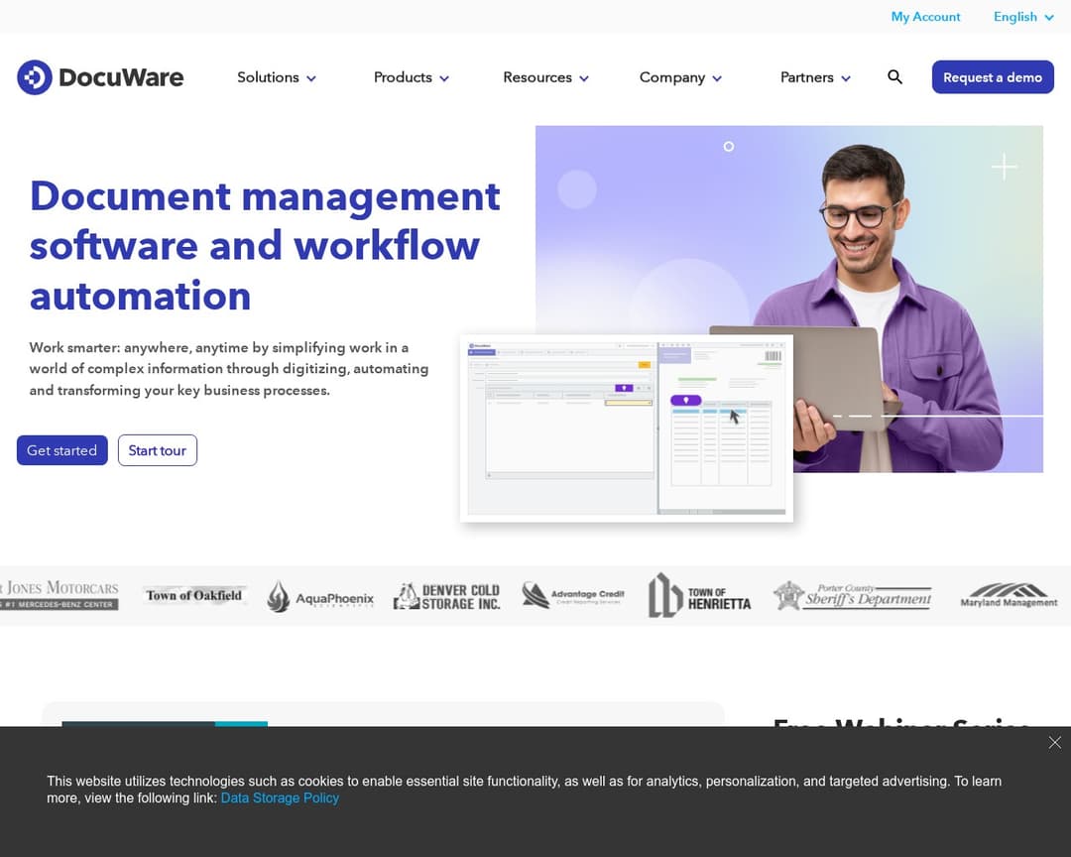Click the Start tour button
The height and width of the screenshot is (857, 1071).
coord(157,450)
